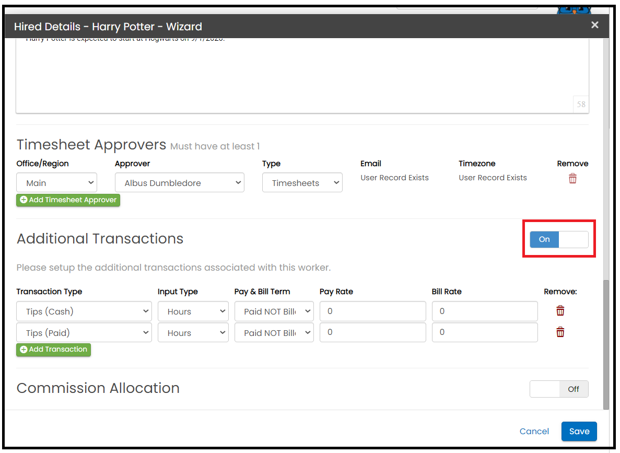Delete the Tips (Cash) transaction row
The image size is (620, 453).
(x=560, y=311)
